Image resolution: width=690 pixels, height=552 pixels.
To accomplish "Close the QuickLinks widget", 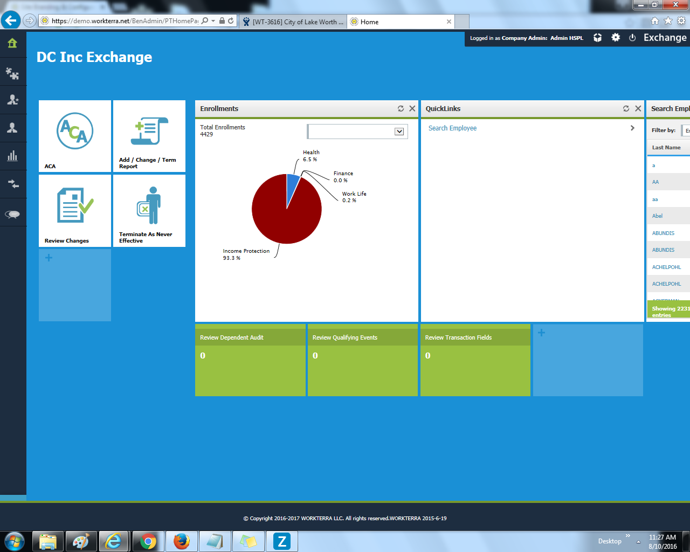I will (638, 108).
